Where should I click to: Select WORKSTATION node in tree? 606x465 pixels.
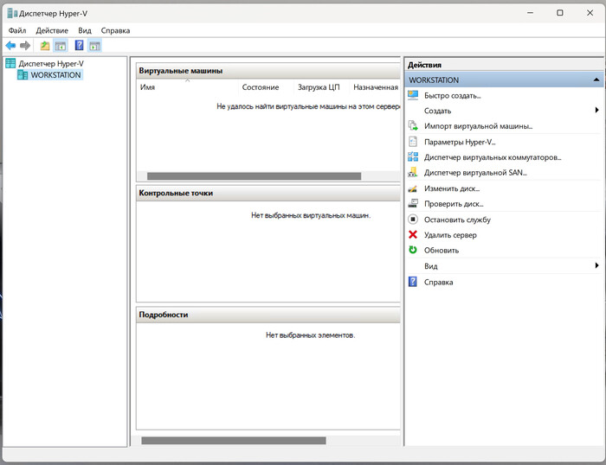tap(56, 75)
